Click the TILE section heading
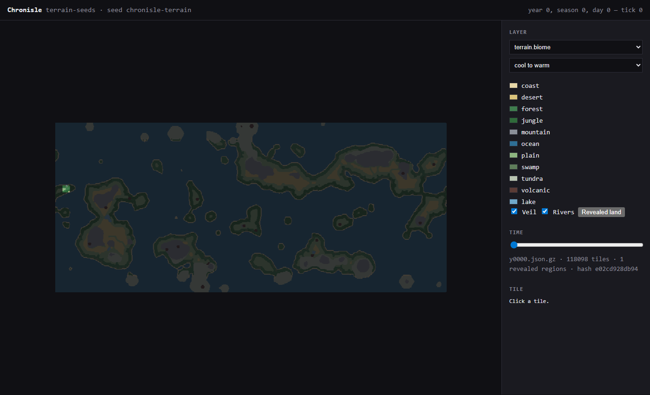The image size is (650, 395). [516, 289]
